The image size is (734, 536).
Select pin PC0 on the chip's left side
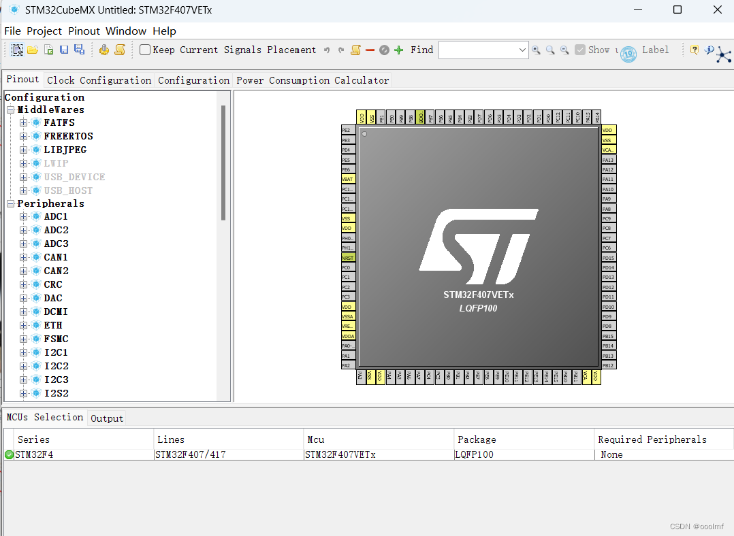[348, 267]
